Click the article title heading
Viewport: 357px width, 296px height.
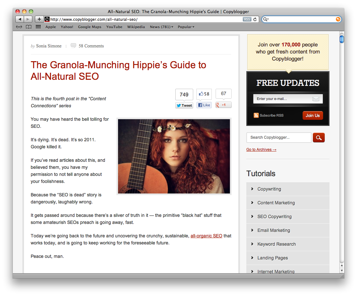pyautogui.click(x=118, y=70)
